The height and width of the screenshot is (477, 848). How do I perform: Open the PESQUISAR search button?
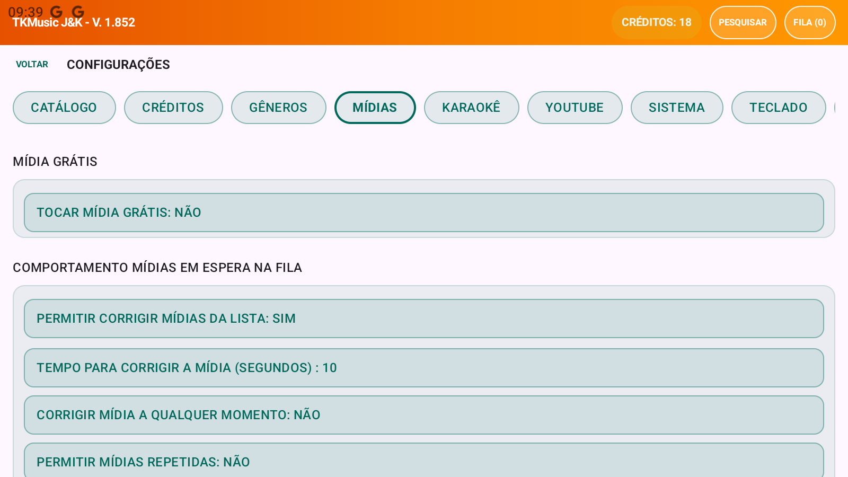click(x=743, y=22)
